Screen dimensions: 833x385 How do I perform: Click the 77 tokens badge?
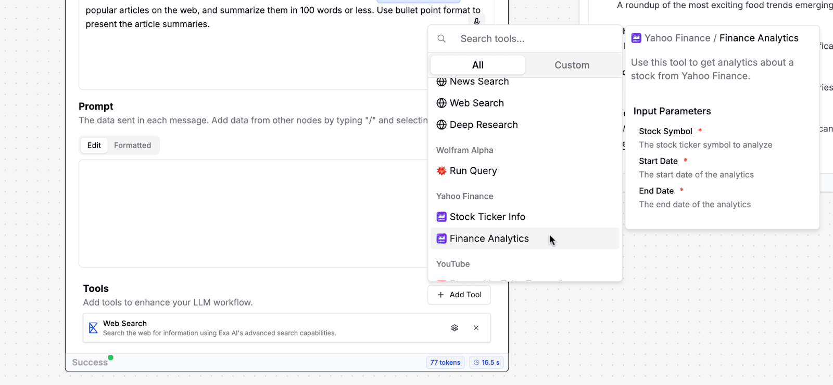(445, 363)
